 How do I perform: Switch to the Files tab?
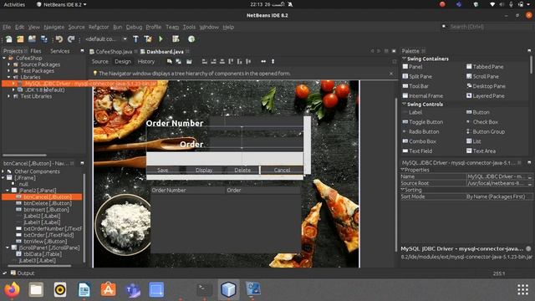36,51
